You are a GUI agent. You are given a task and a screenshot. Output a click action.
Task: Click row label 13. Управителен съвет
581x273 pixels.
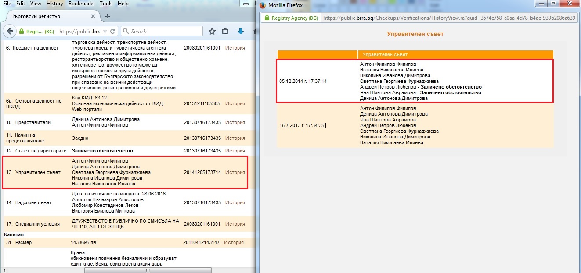coord(33,172)
